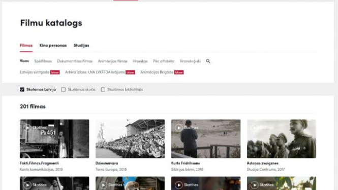This screenshot has width=338, height=190.
Task: Sort films Pēc alfabēta
Action: point(164,61)
